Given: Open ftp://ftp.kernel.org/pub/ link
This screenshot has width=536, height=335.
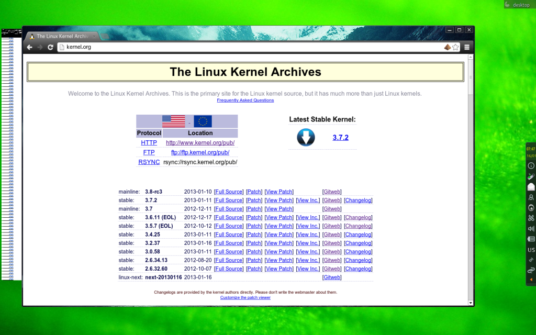Looking at the screenshot, I should tap(200, 152).
